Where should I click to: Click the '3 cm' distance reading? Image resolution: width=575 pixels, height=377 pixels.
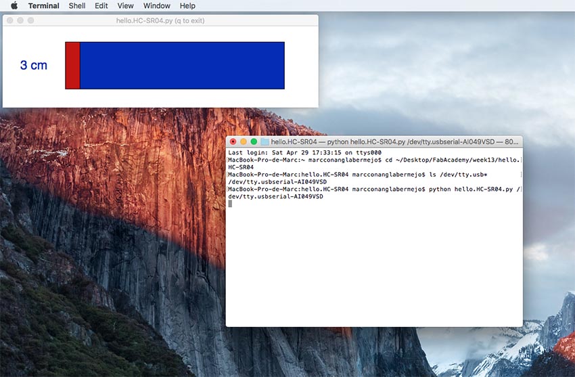point(34,65)
